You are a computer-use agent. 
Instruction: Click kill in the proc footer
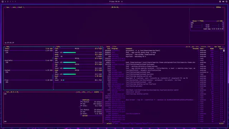pos(132,123)
